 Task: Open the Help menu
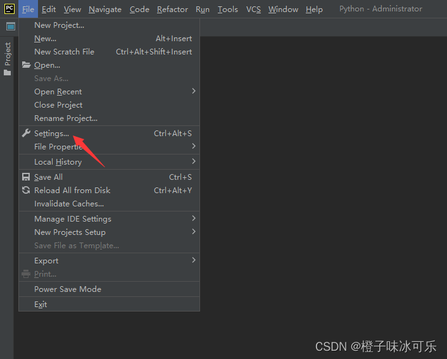pos(314,9)
